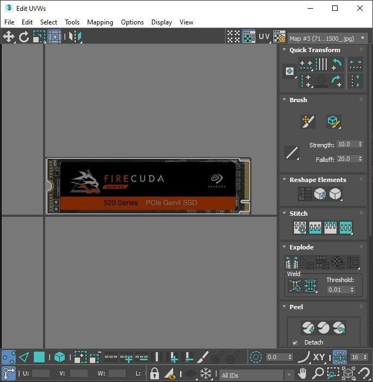
Task: Click Align Horizontally to Pivot icon
Action: (x=306, y=64)
